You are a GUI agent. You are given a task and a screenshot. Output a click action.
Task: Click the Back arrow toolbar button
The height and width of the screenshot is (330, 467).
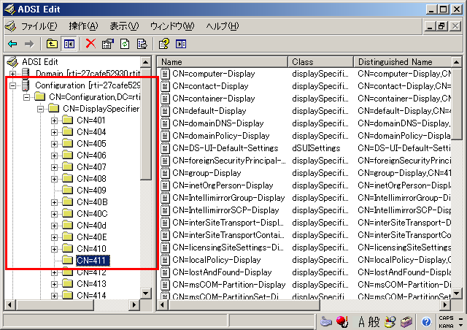pos(13,44)
